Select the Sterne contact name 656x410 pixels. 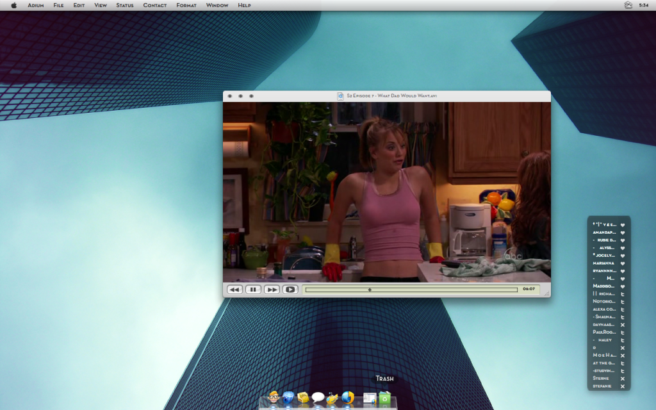pos(601,378)
